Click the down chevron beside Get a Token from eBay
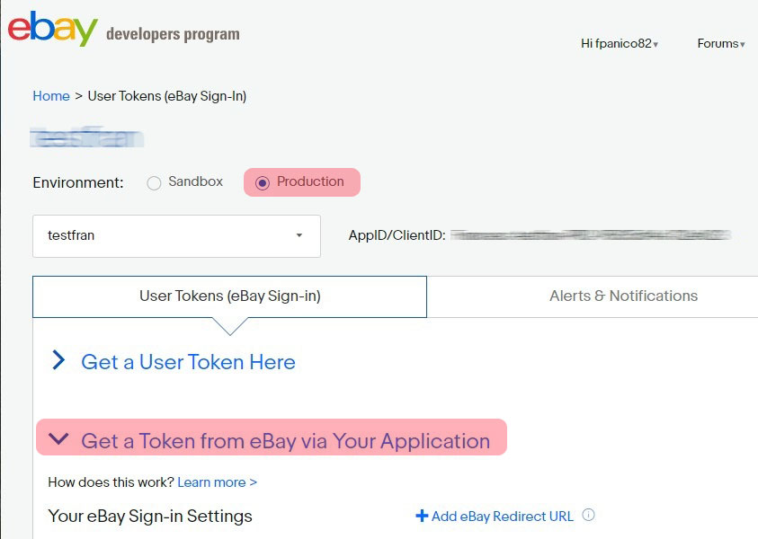This screenshot has width=758, height=539. click(58, 439)
